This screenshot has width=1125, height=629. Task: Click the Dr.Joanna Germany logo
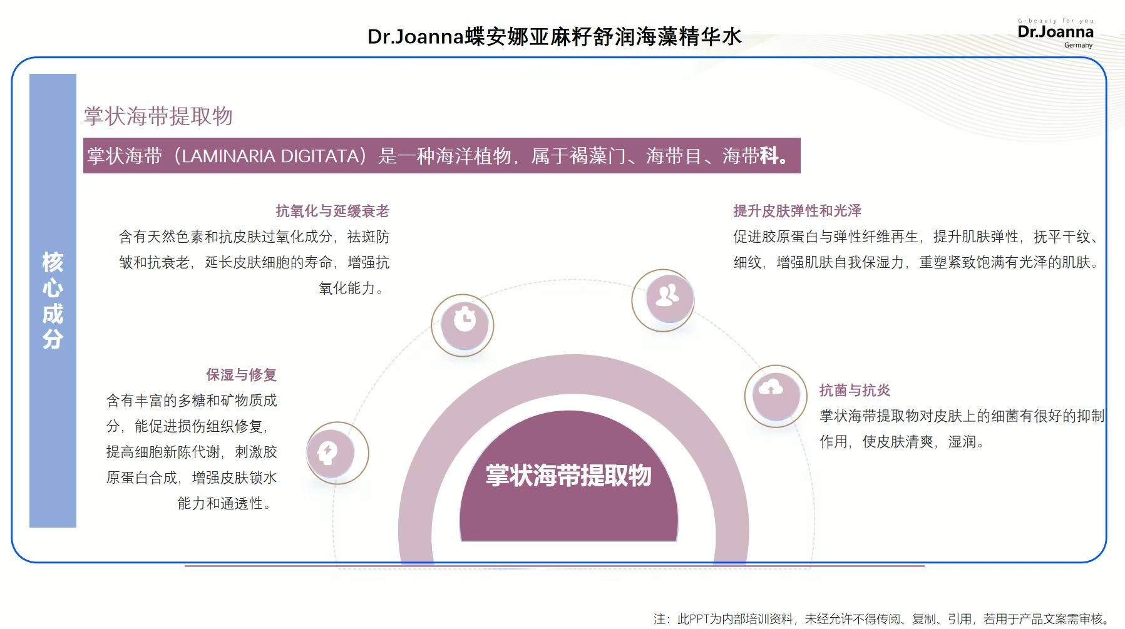[x=1055, y=33]
